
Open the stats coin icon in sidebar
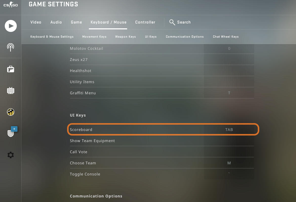(11, 112)
